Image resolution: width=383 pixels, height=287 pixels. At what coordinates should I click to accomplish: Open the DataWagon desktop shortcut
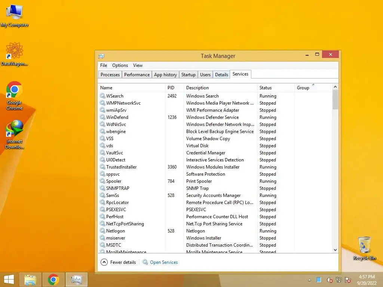[x=15, y=54]
